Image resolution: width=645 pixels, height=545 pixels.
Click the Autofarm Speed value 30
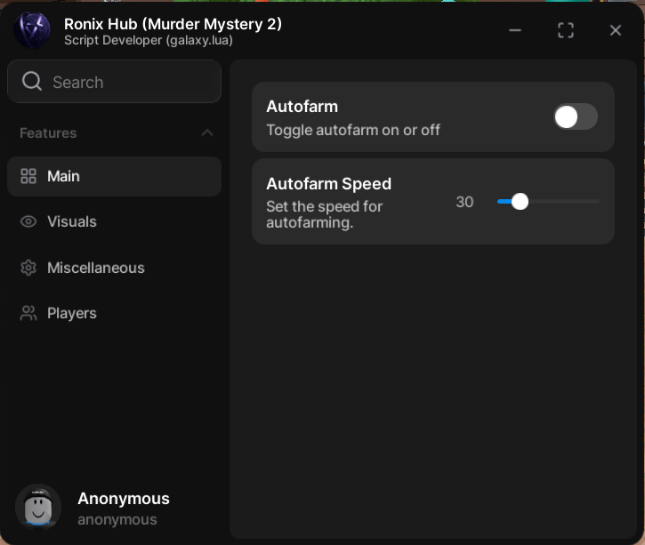tap(464, 202)
